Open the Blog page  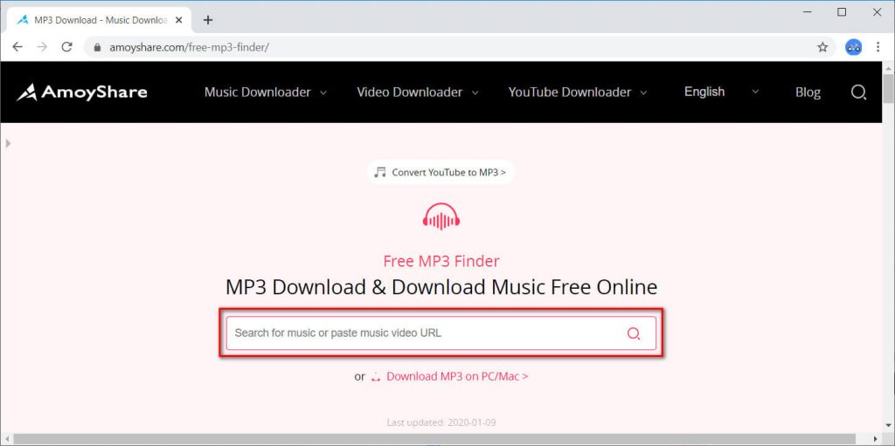click(x=808, y=93)
